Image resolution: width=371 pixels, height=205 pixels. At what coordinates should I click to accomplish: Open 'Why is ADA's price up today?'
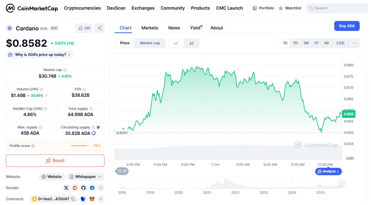click(x=40, y=55)
